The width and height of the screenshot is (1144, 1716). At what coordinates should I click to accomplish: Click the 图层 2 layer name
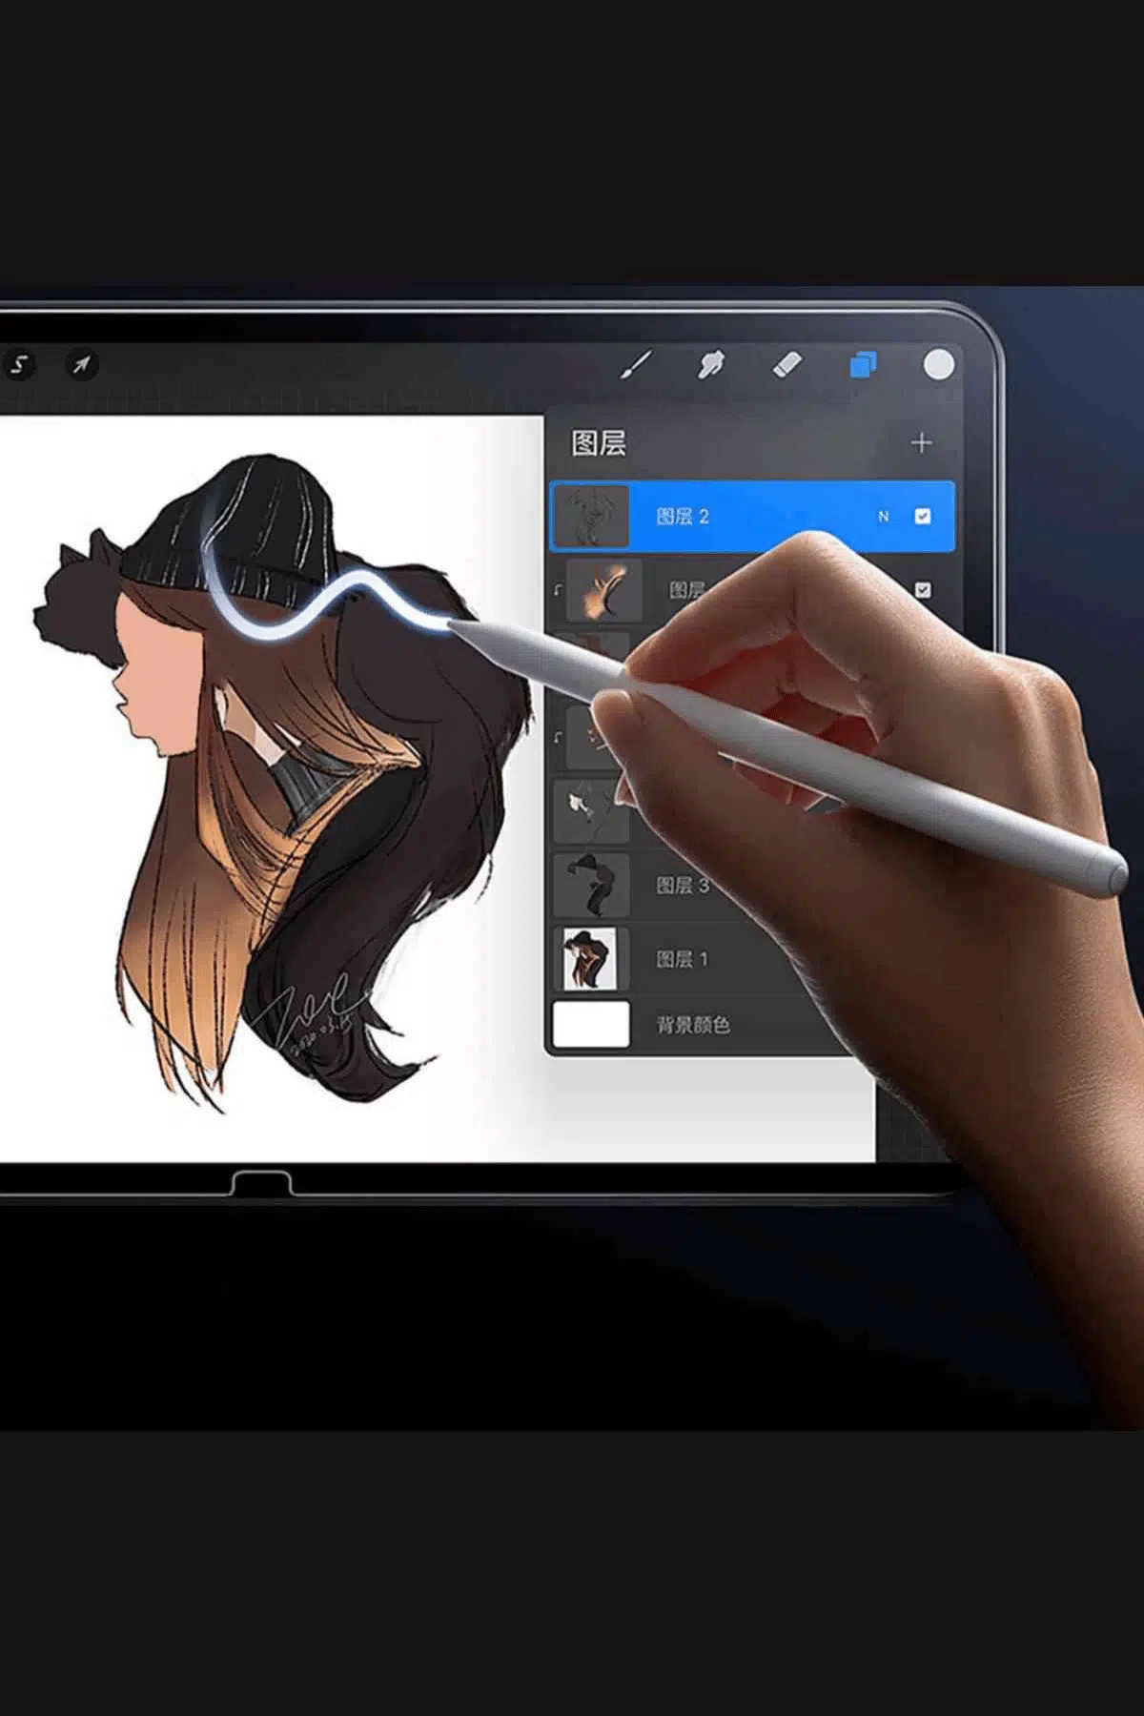click(683, 516)
